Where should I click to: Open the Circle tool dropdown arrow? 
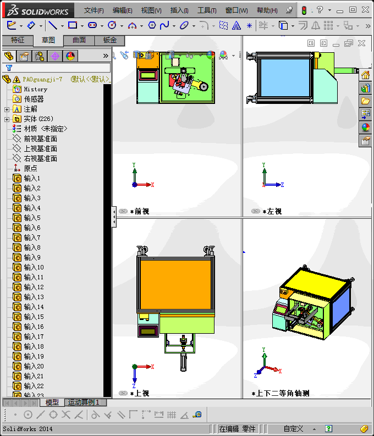click(x=122, y=26)
